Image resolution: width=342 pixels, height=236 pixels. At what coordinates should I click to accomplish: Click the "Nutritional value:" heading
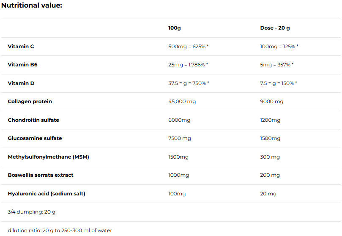[32, 5]
